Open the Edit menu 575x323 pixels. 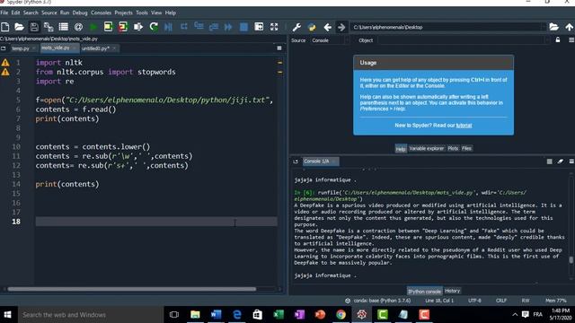point(15,13)
